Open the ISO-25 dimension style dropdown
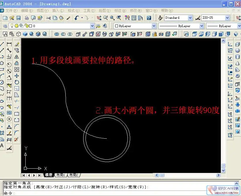This screenshot has width=241, height=196. tap(227, 18)
